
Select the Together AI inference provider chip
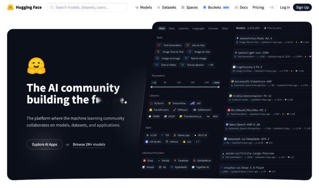pyautogui.click(x=200, y=167)
